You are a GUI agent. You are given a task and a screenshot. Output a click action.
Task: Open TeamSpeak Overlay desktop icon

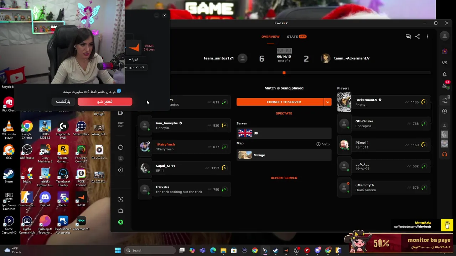click(63, 177)
